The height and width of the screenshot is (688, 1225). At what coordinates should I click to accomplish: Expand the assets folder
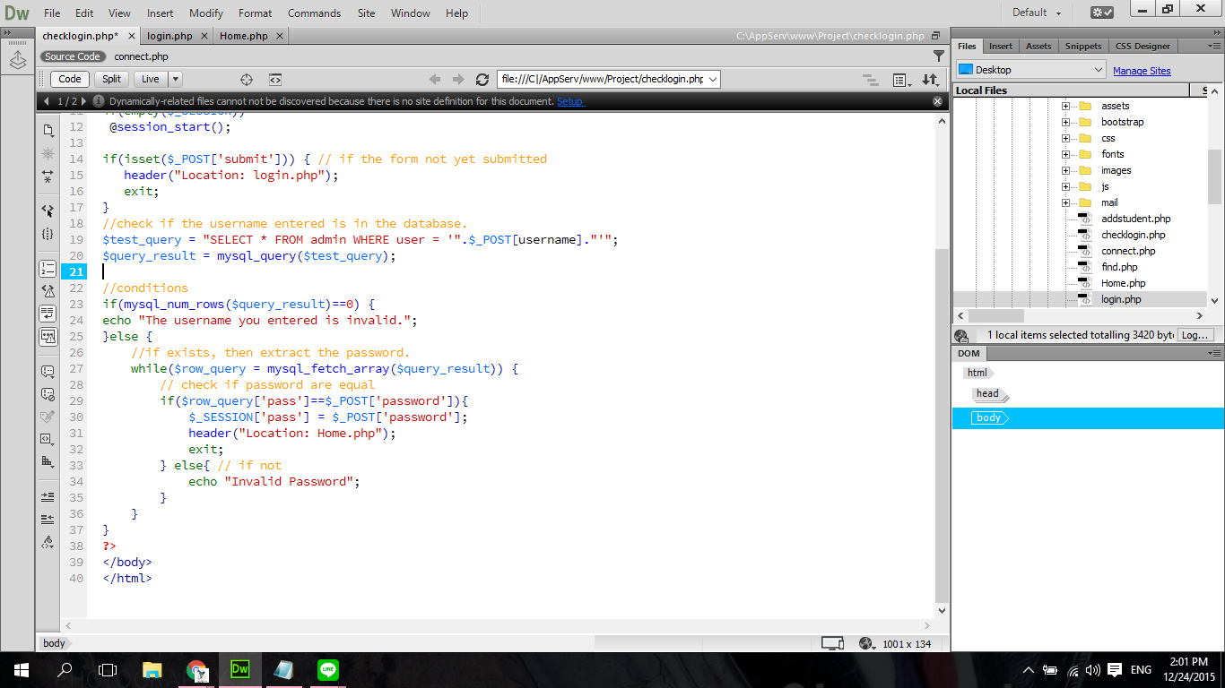click(x=1065, y=106)
